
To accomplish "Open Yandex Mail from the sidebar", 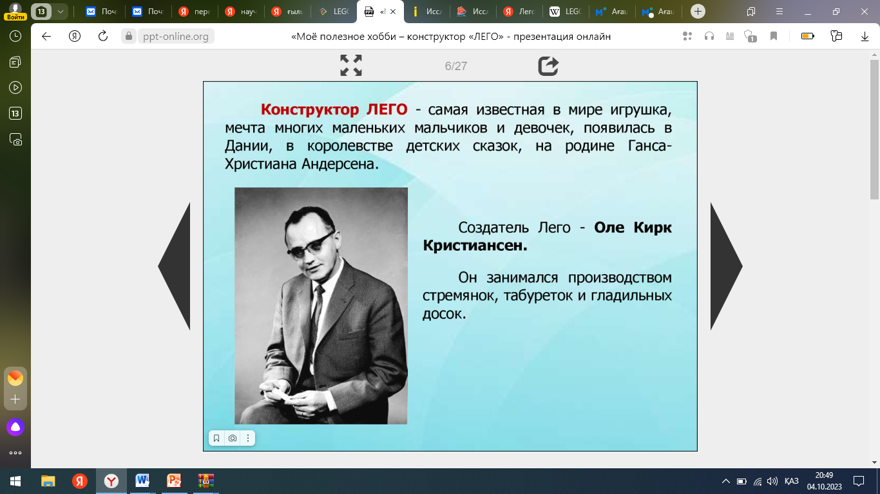I will [15, 378].
